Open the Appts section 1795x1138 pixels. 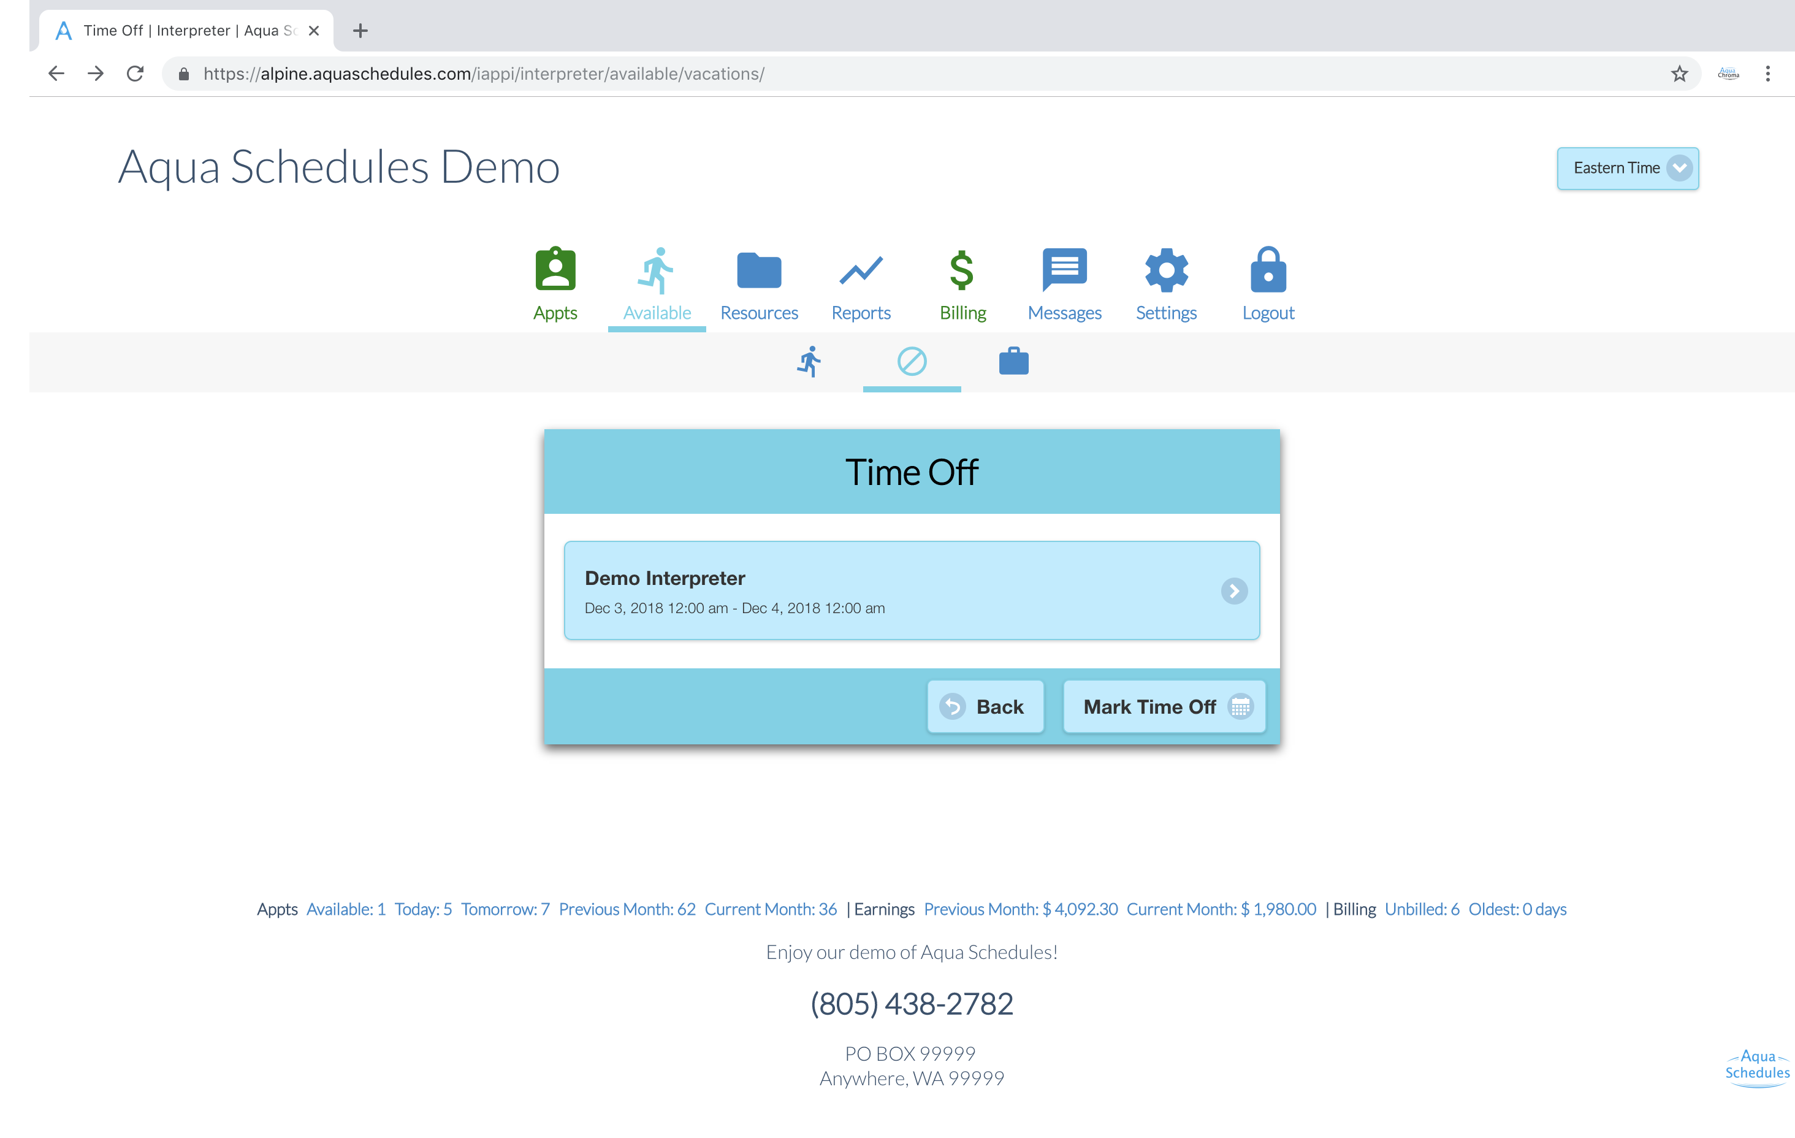tap(555, 285)
